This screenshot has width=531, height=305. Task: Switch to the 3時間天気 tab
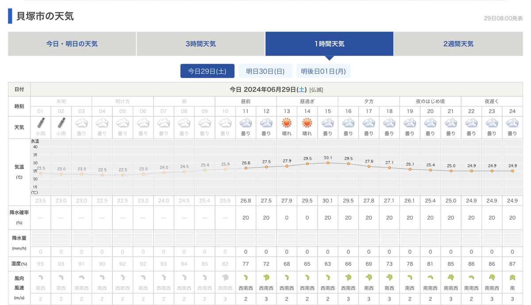click(200, 44)
